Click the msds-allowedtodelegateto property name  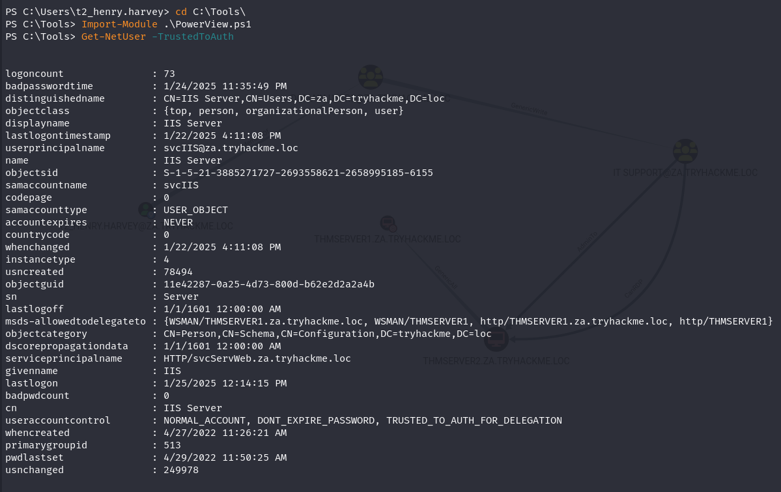coord(76,321)
